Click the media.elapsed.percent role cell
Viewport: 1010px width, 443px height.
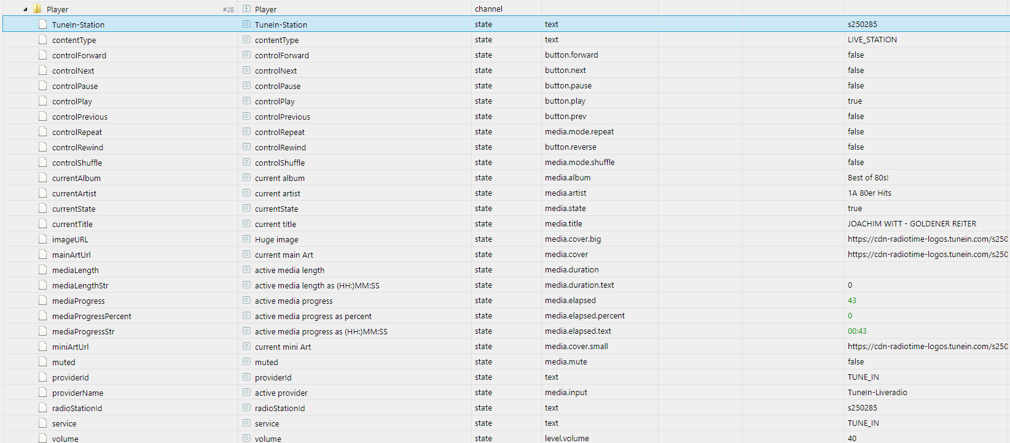click(584, 316)
